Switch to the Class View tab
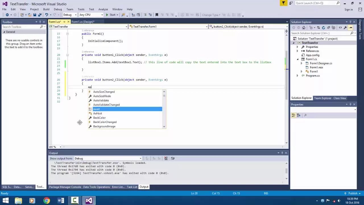 click(x=340, y=98)
